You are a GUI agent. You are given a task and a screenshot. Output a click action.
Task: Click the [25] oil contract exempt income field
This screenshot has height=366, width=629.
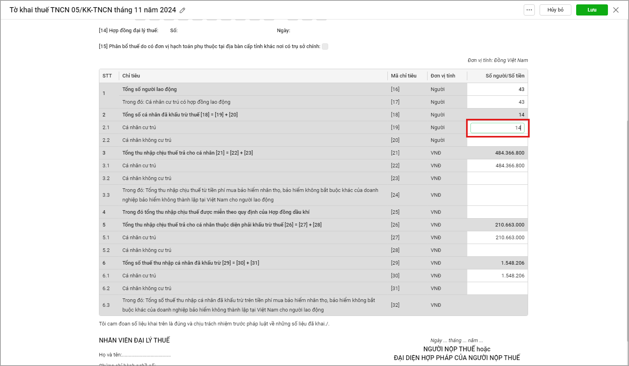(x=497, y=212)
